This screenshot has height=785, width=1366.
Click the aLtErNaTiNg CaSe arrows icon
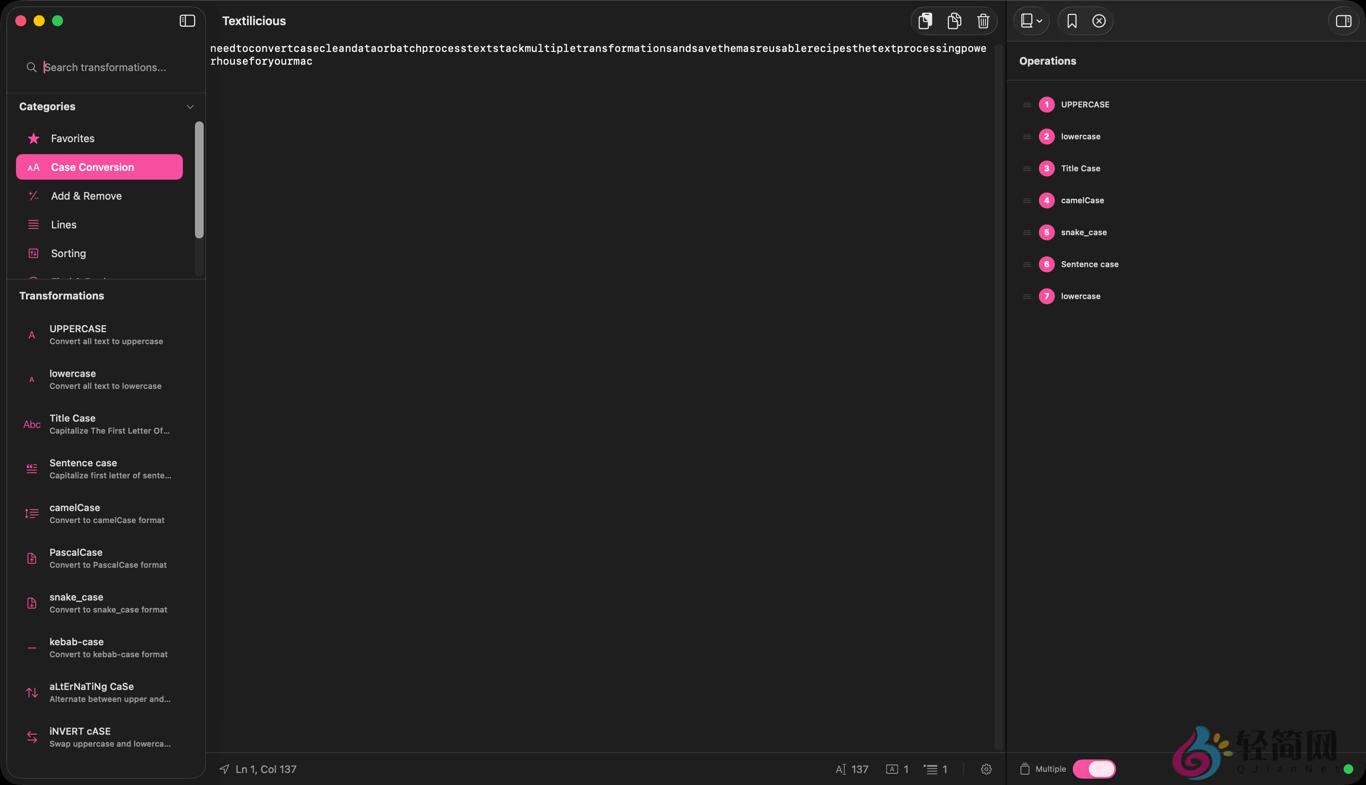[32, 693]
